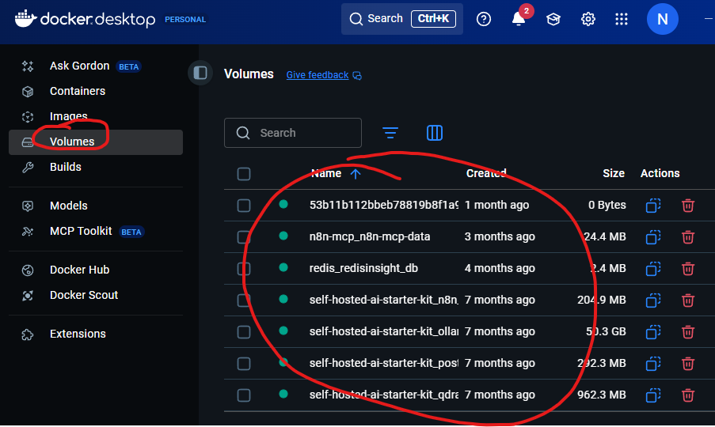The width and height of the screenshot is (715, 427).
Task: Open redis_redisinsight_db volume
Action: coord(363,269)
